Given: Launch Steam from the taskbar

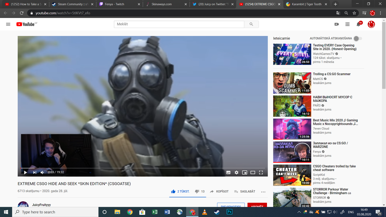Looking at the screenshot, I should tap(217, 212).
